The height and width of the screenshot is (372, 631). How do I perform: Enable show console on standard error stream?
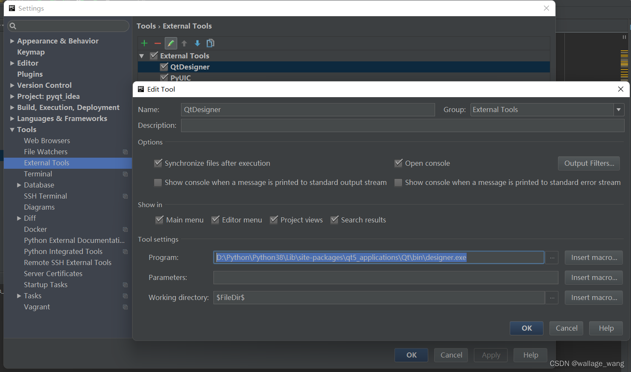pos(398,182)
